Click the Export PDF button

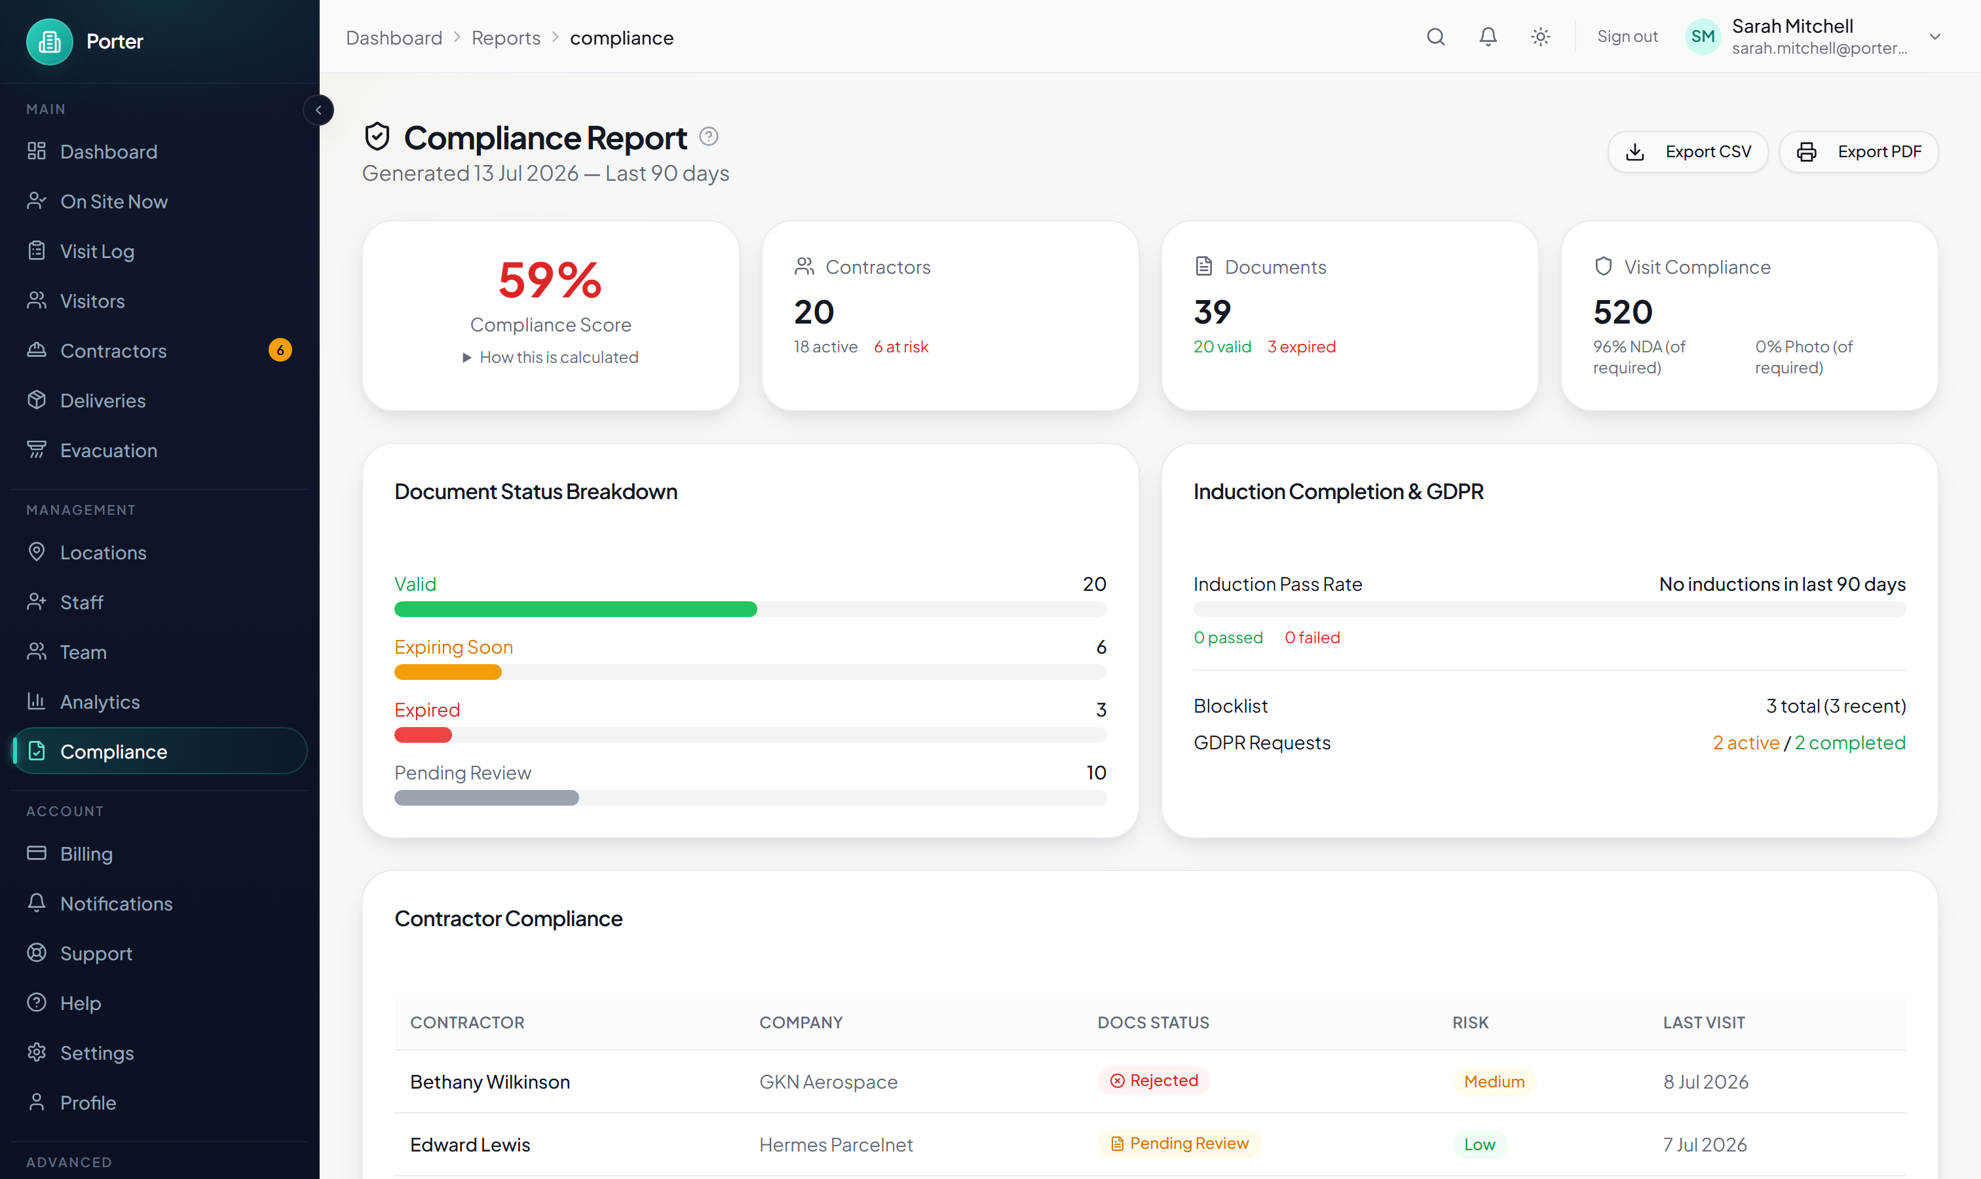click(1858, 152)
